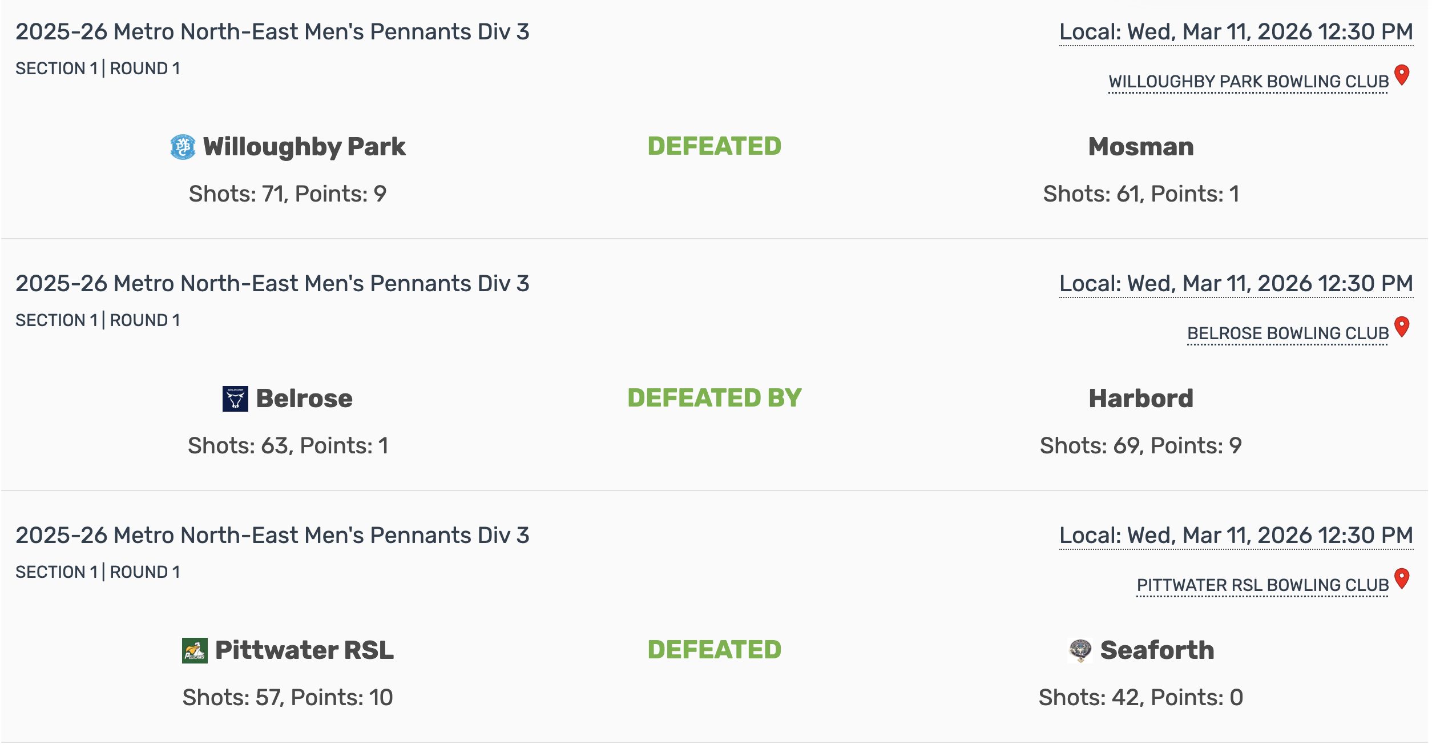Select the Willoughby Park team name
The width and height of the screenshot is (1432, 752).
click(304, 147)
